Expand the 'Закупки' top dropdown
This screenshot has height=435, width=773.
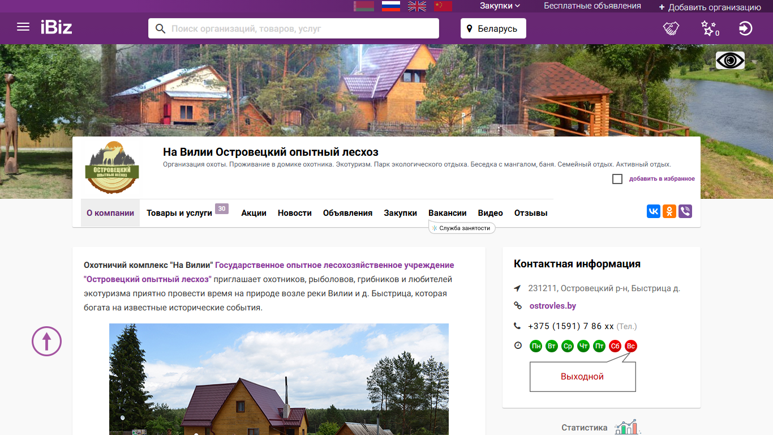(x=500, y=6)
